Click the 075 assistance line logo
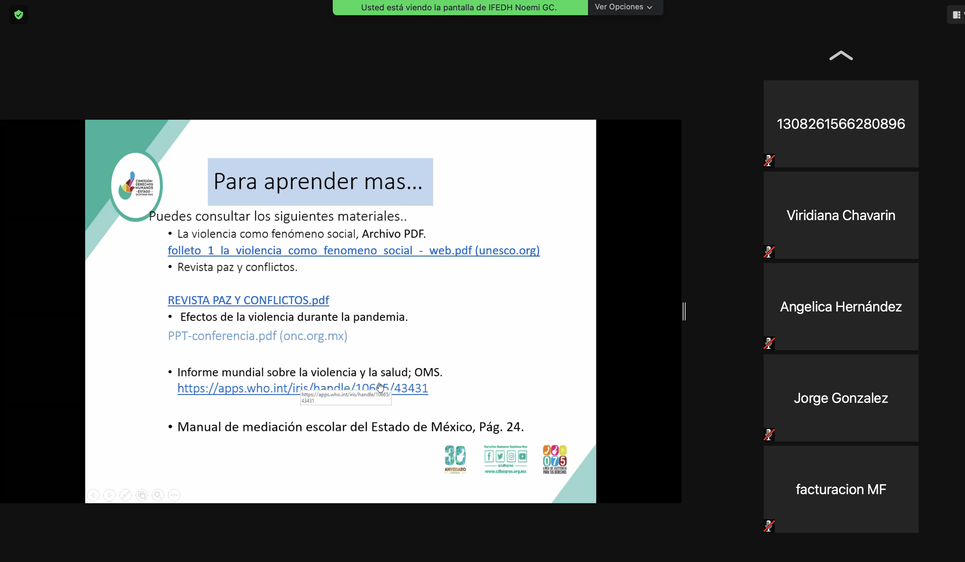The width and height of the screenshot is (965, 562). 554,459
